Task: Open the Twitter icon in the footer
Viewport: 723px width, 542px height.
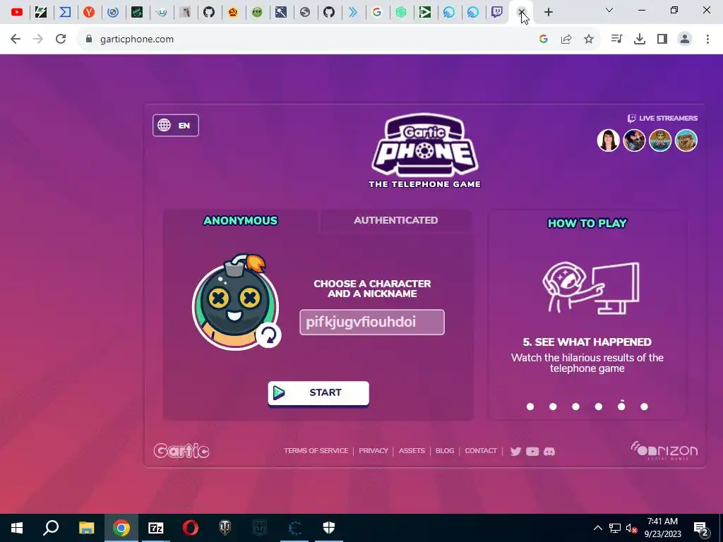Action: point(515,451)
